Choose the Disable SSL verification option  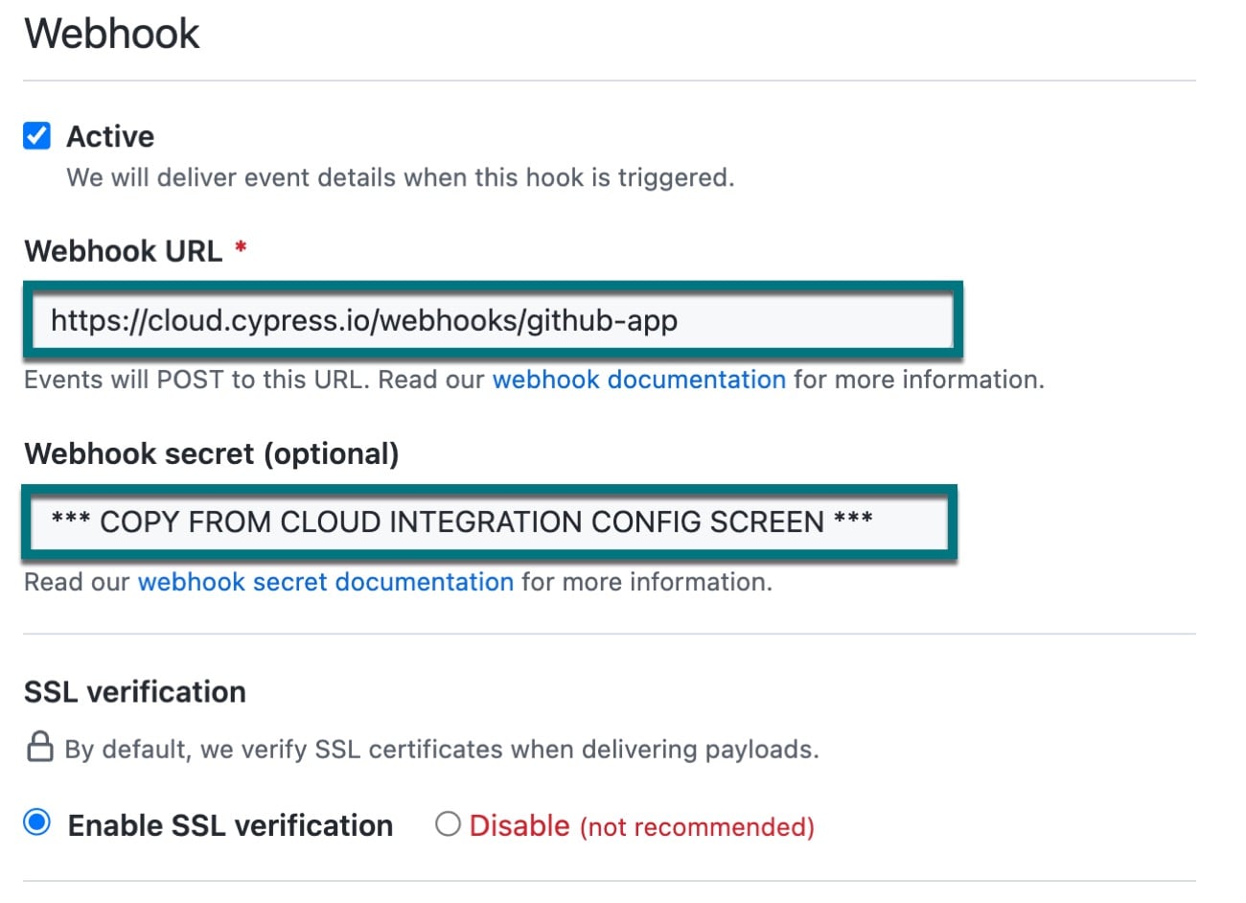447,824
